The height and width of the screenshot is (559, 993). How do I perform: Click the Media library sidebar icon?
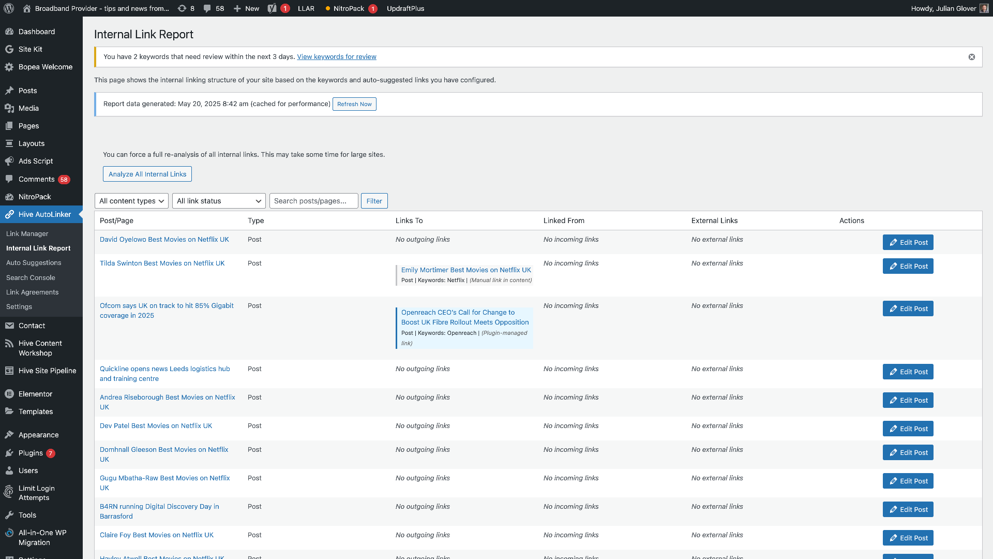point(9,108)
